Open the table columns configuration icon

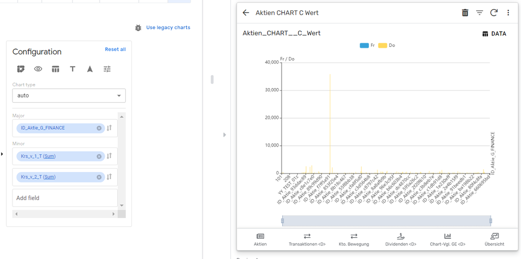point(55,69)
